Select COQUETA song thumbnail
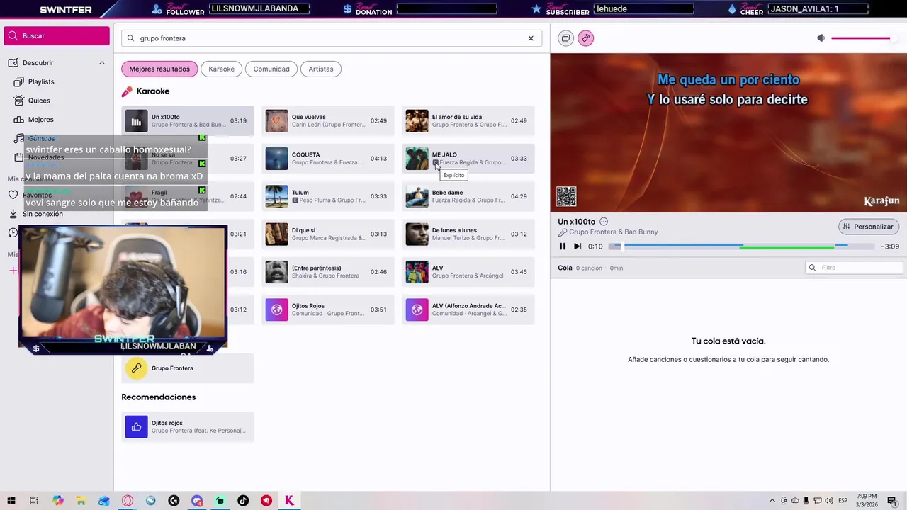The width and height of the screenshot is (907, 510). (277, 159)
